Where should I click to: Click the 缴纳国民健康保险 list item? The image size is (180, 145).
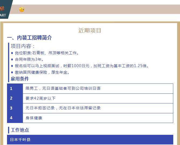42,72
